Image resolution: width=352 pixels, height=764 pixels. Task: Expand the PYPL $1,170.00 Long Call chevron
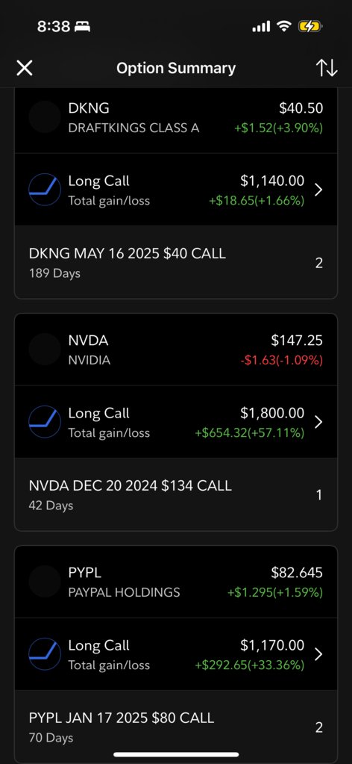pos(318,654)
